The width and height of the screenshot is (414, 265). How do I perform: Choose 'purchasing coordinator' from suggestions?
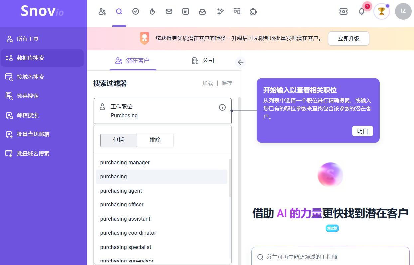click(x=162, y=233)
